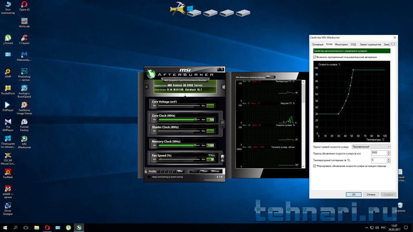Image resolution: width=413 pixels, height=232 pixels.
Task: Open Afterburner Settings button
Action: [215, 171]
